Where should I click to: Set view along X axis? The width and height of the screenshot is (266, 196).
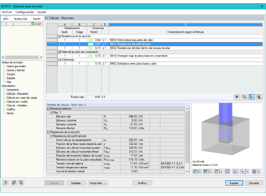195,171
